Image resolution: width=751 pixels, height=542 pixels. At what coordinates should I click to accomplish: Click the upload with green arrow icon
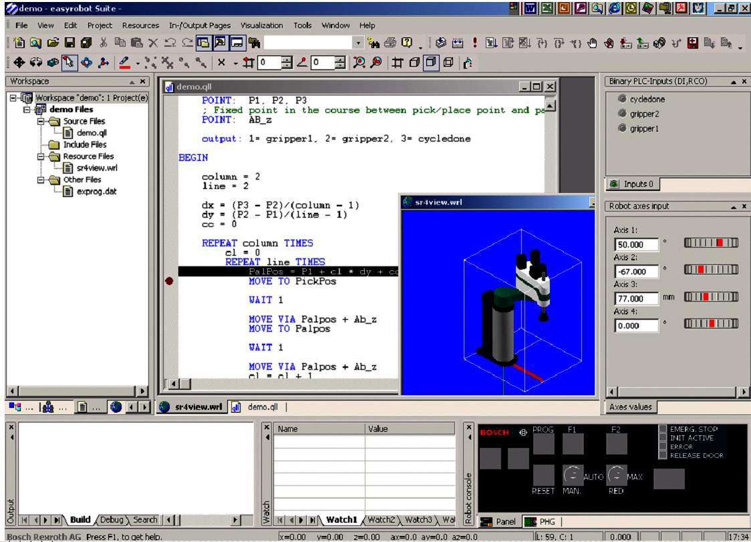pos(642,43)
